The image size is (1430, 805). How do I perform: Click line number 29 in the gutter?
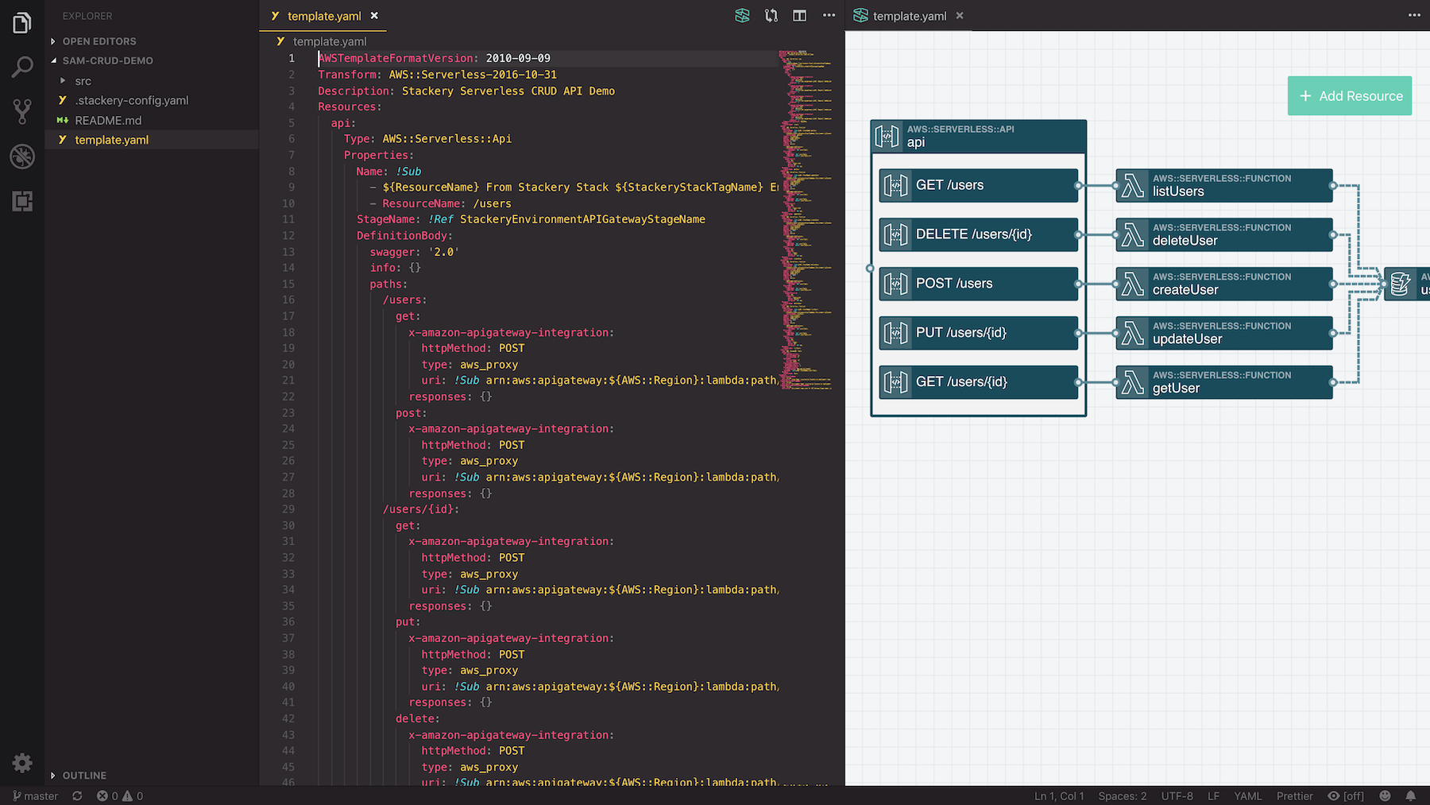point(288,509)
